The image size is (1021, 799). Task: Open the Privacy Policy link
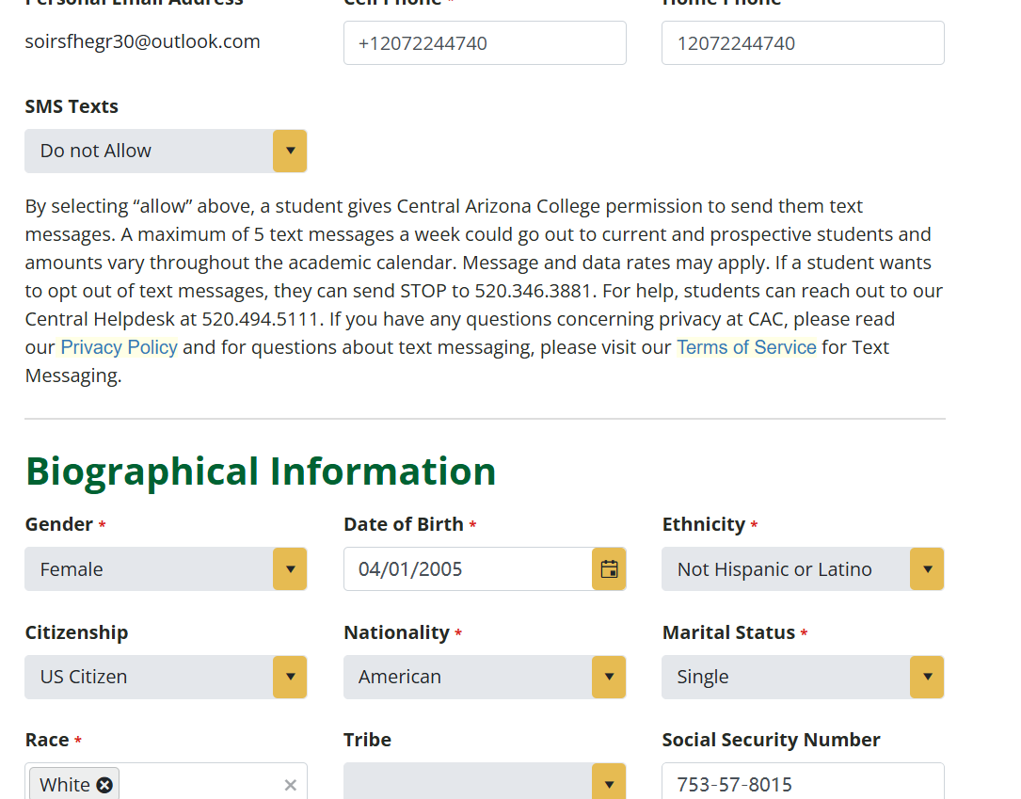119,347
